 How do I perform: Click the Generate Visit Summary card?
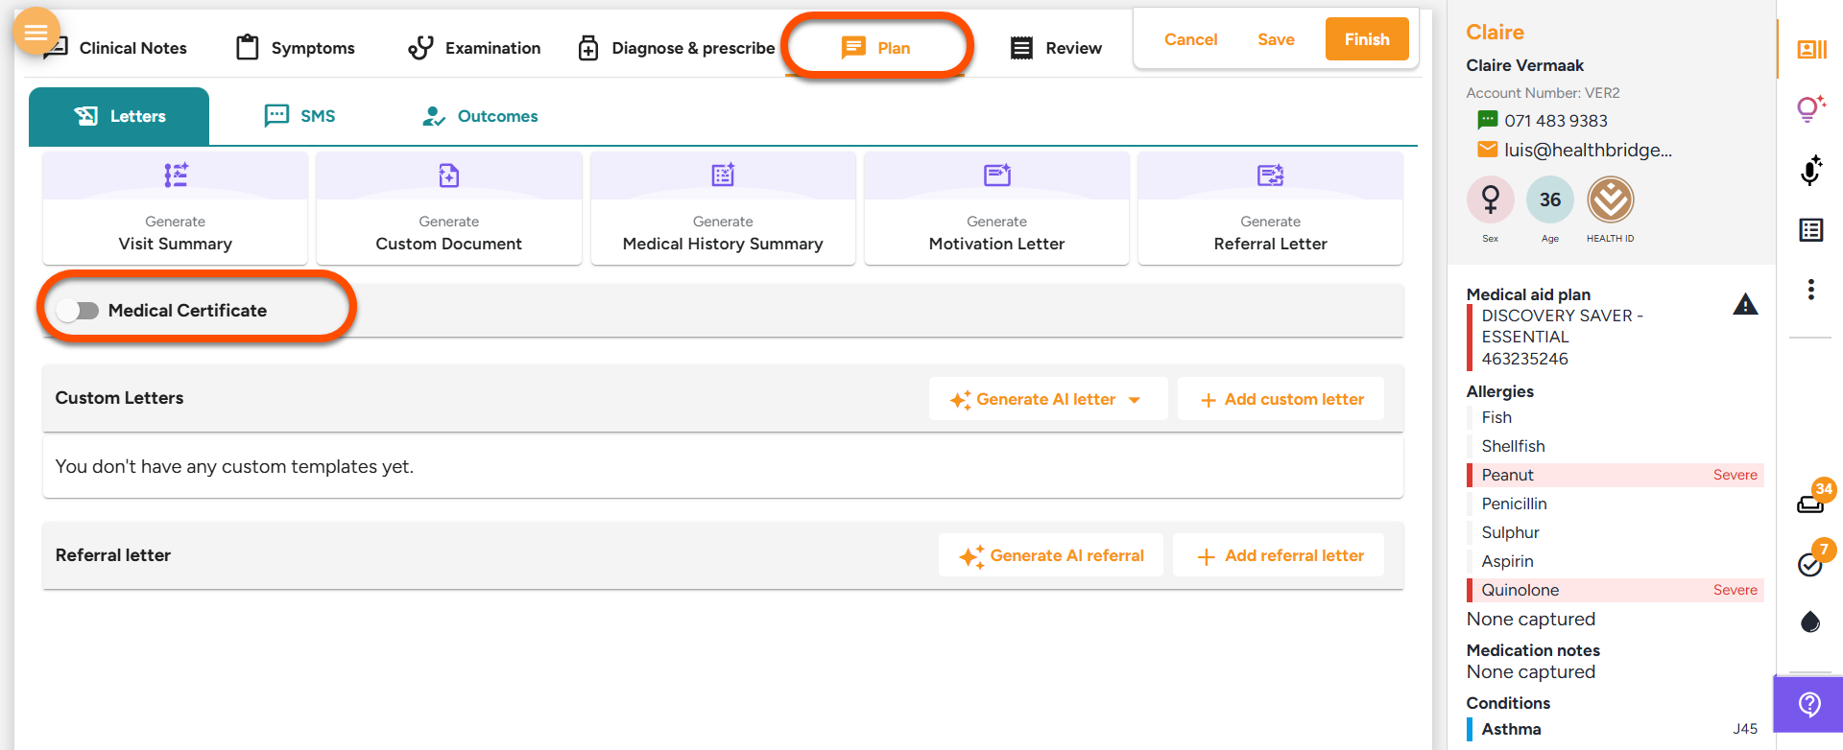pos(175,207)
